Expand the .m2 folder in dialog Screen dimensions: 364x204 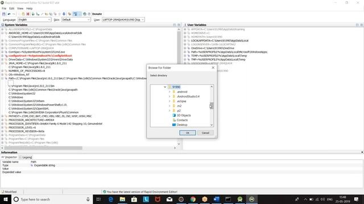(169, 106)
